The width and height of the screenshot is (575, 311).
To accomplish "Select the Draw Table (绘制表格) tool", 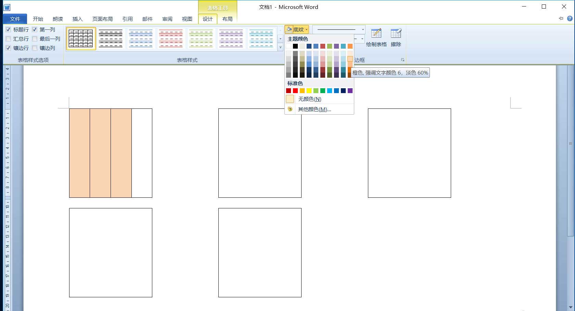I will coord(376,38).
